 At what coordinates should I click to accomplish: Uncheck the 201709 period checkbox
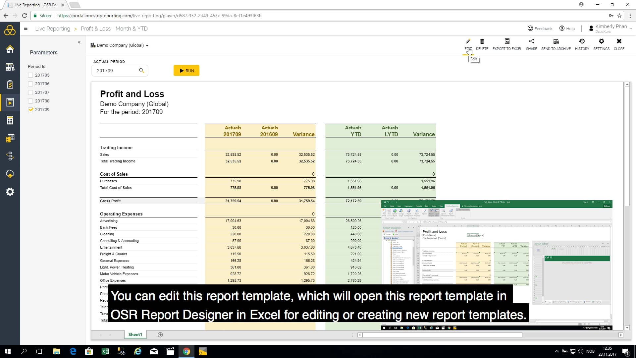pyautogui.click(x=30, y=109)
